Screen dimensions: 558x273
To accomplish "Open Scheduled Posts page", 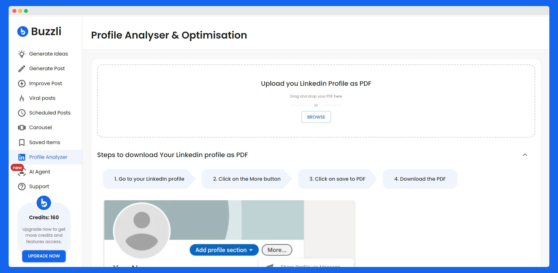I will pos(50,113).
